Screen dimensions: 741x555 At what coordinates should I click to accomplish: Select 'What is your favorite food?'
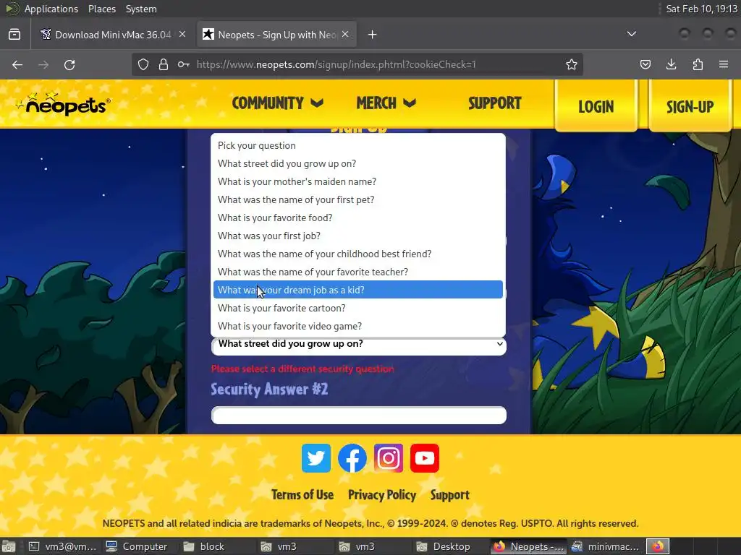(357, 218)
